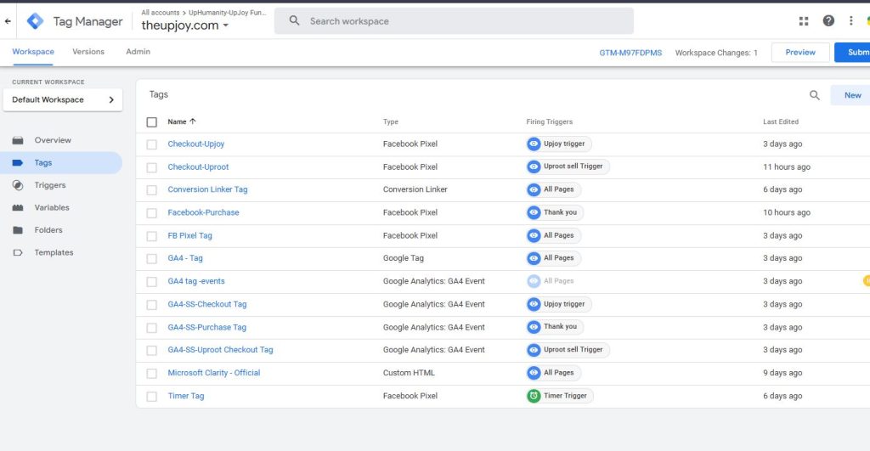Click the Preview button

coord(799,53)
